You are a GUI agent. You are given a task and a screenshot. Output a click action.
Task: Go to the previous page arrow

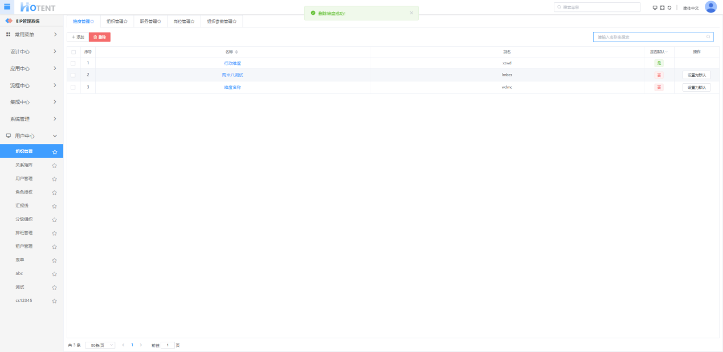(123, 345)
